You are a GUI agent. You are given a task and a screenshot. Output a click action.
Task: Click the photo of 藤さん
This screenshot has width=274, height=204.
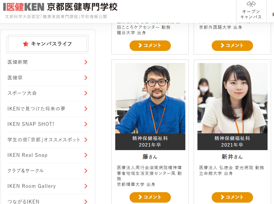coord(150,98)
